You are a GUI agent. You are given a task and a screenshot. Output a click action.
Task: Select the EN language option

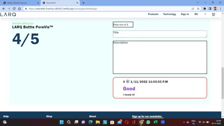click(x=196, y=14)
